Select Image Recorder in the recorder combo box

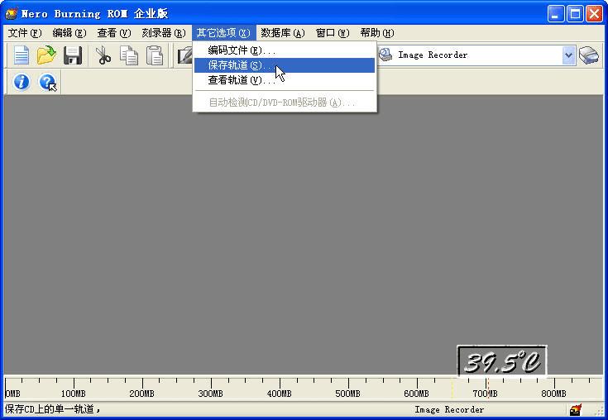tap(476, 55)
